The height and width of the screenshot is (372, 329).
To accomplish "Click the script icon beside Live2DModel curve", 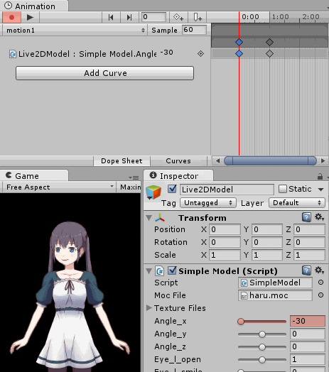I will point(13,54).
